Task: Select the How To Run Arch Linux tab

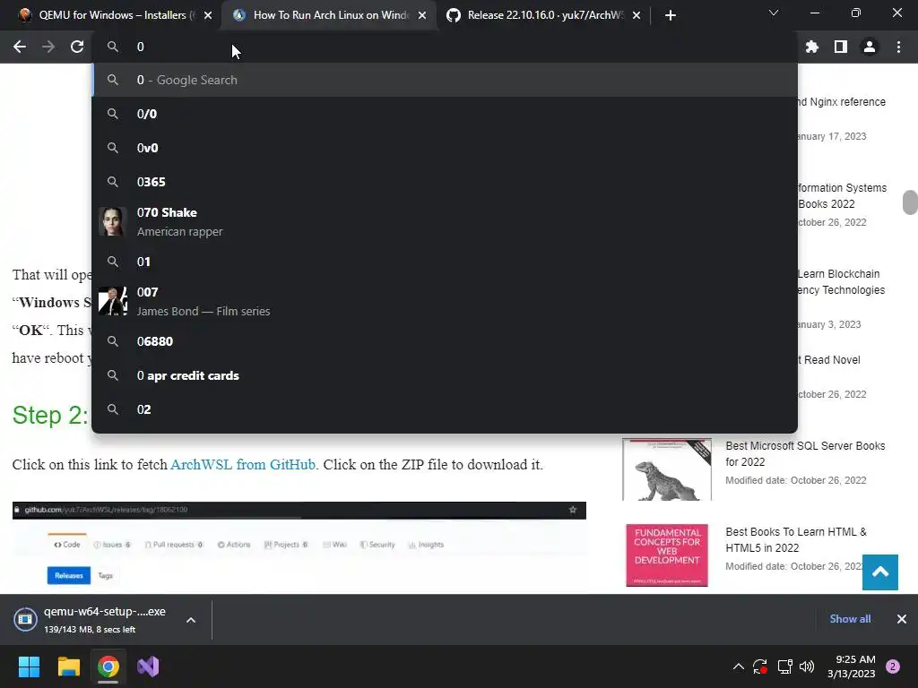Action: tap(330, 15)
